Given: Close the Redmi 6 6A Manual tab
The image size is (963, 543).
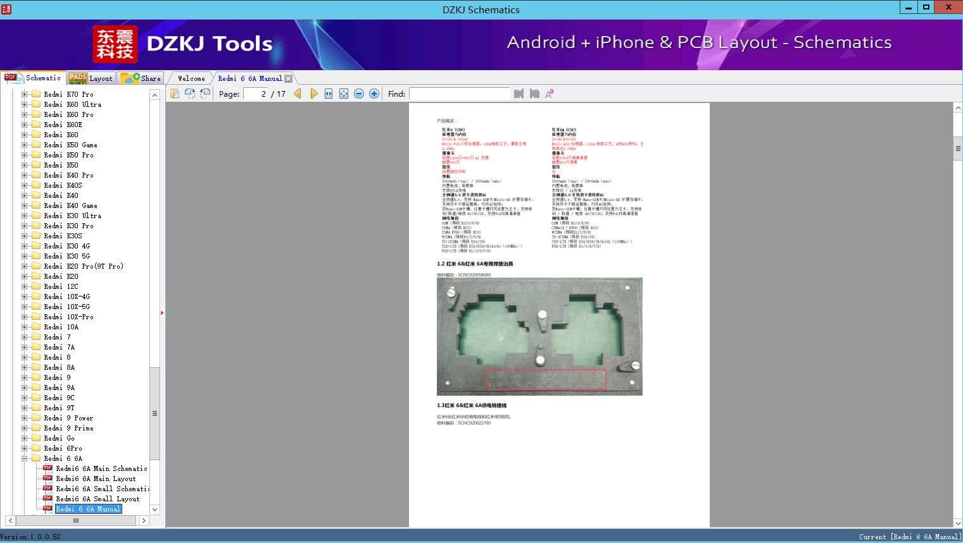Looking at the screenshot, I should click(x=289, y=78).
